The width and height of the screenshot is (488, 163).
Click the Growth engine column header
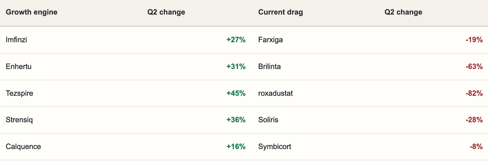point(32,12)
